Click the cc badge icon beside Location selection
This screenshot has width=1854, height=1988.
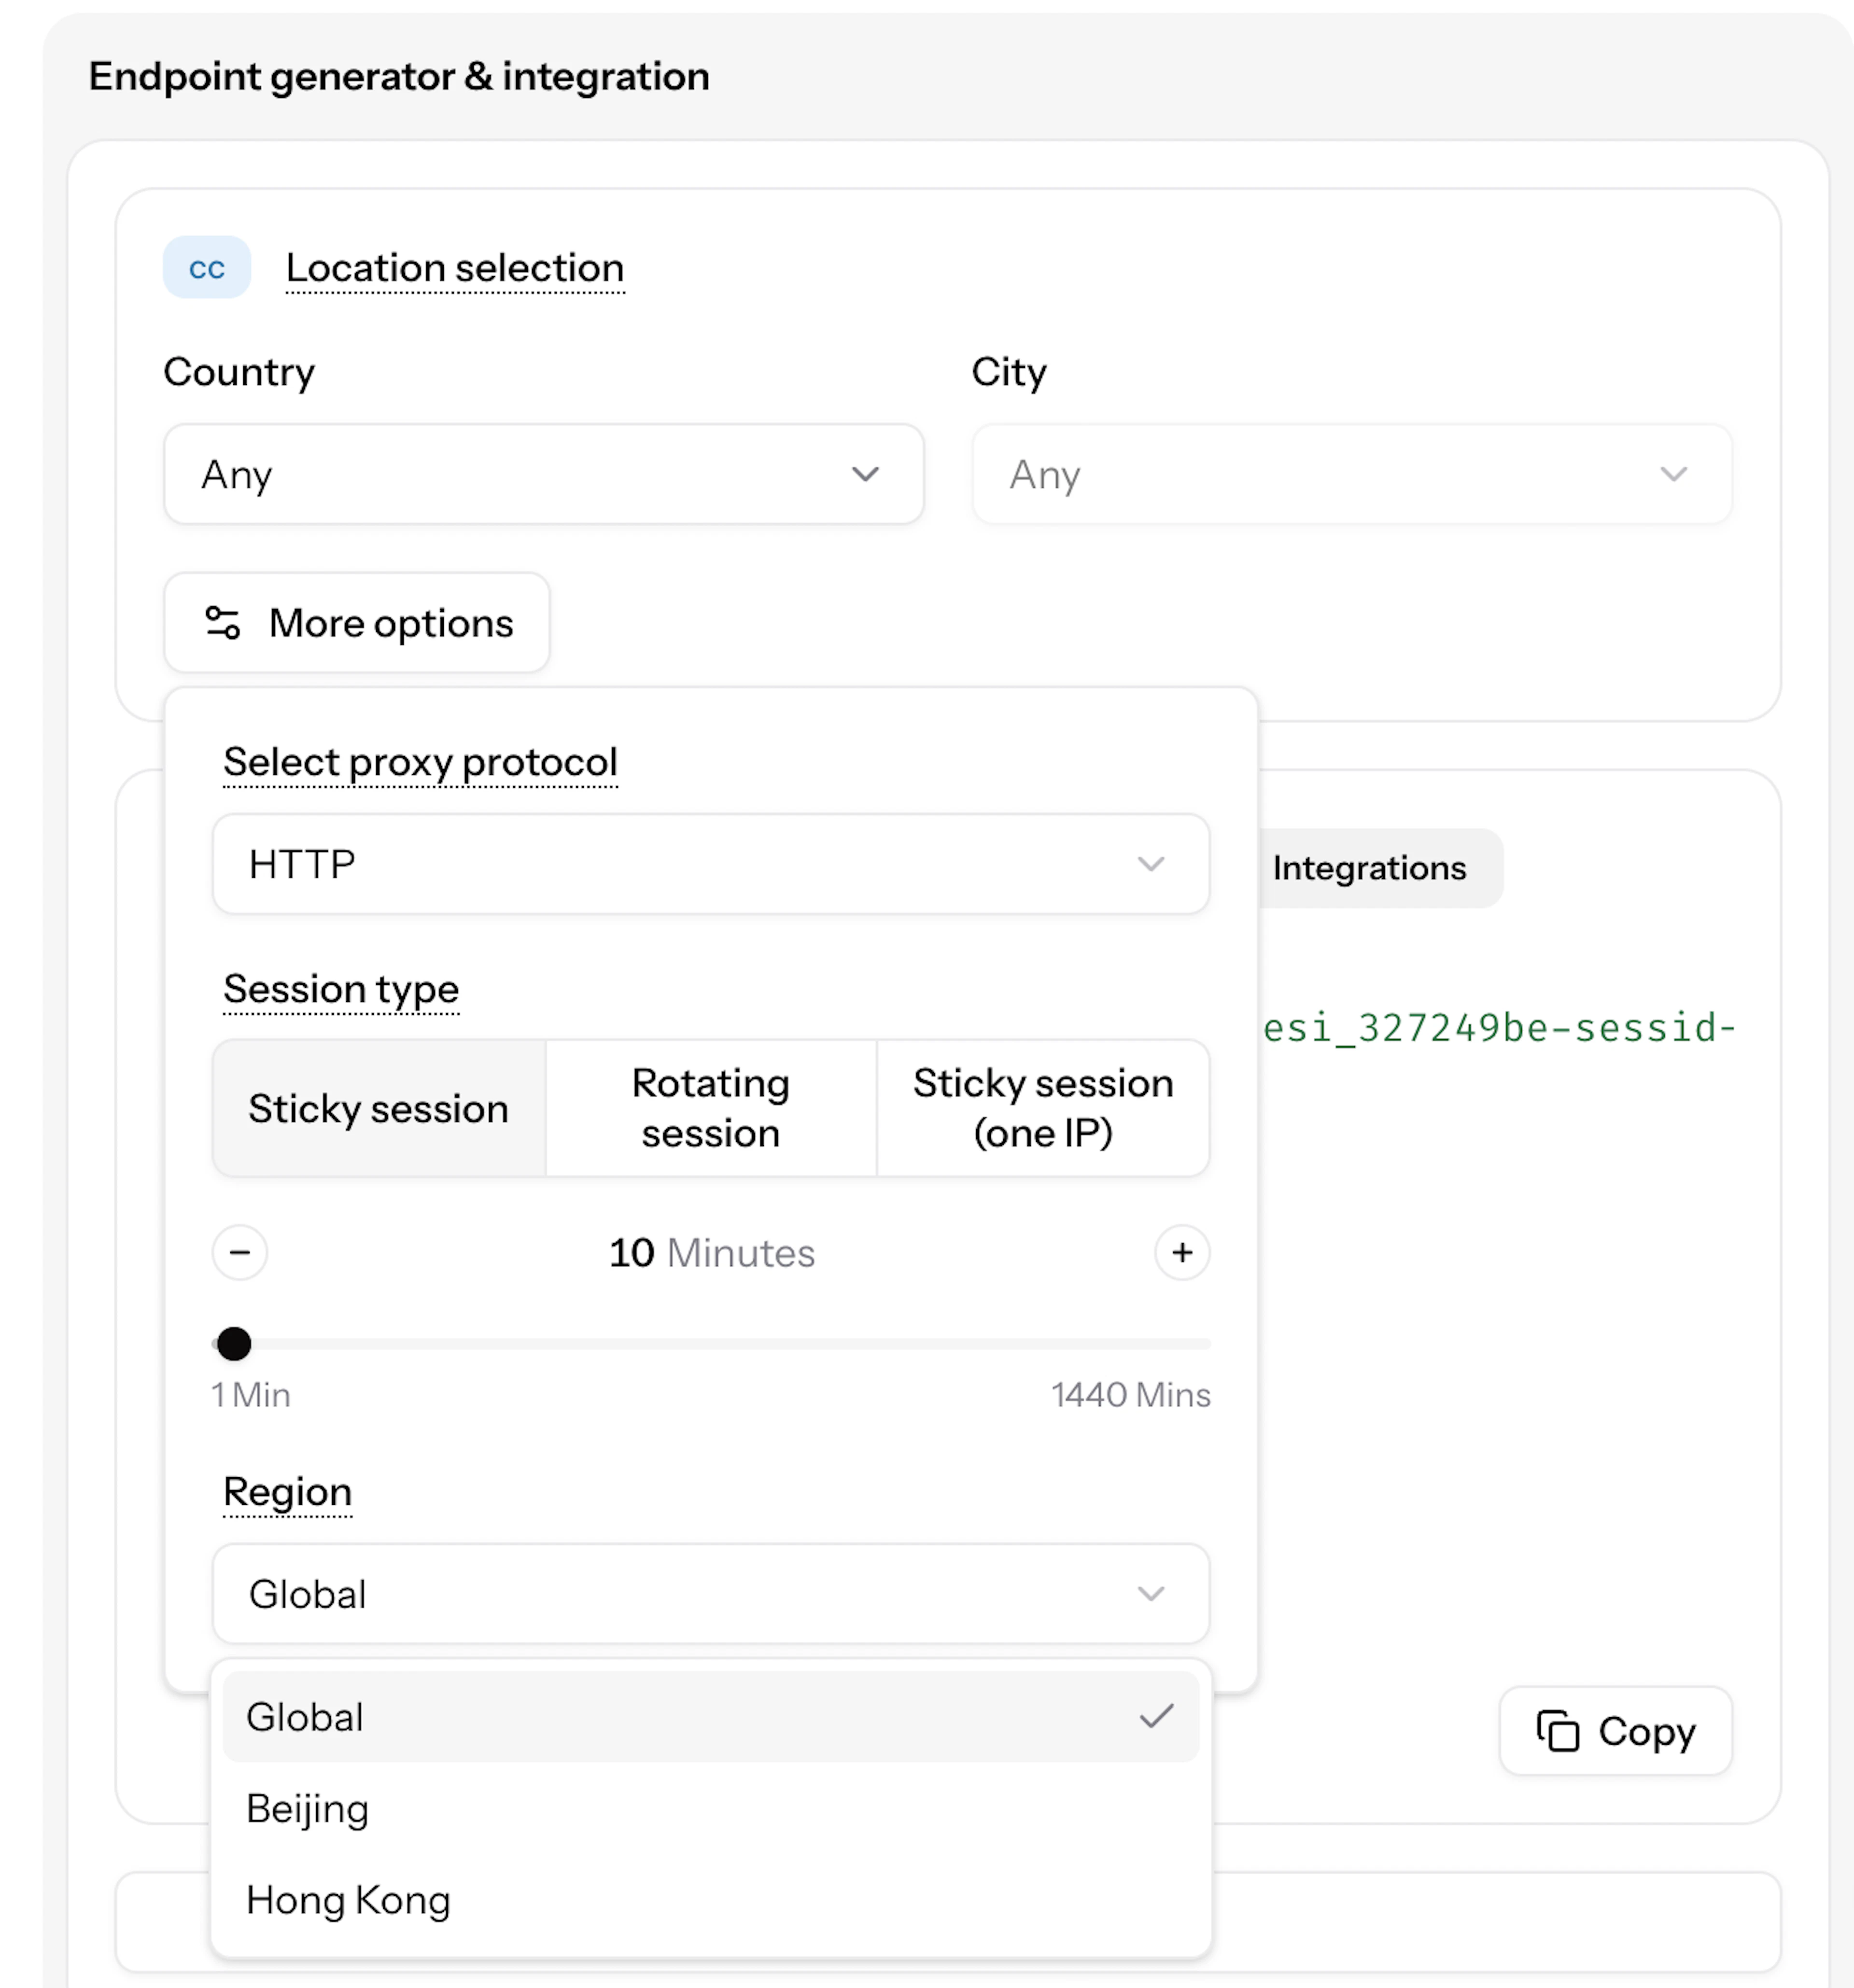tap(207, 267)
